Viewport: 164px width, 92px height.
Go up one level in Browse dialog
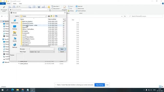(51, 16)
